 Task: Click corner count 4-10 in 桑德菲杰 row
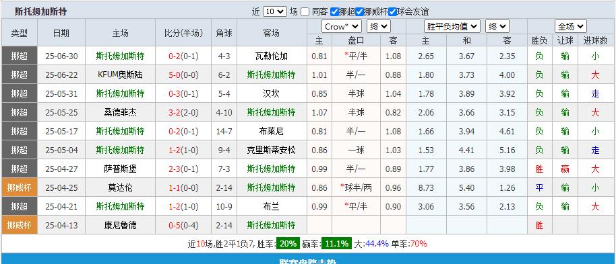(x=224, y=112)
